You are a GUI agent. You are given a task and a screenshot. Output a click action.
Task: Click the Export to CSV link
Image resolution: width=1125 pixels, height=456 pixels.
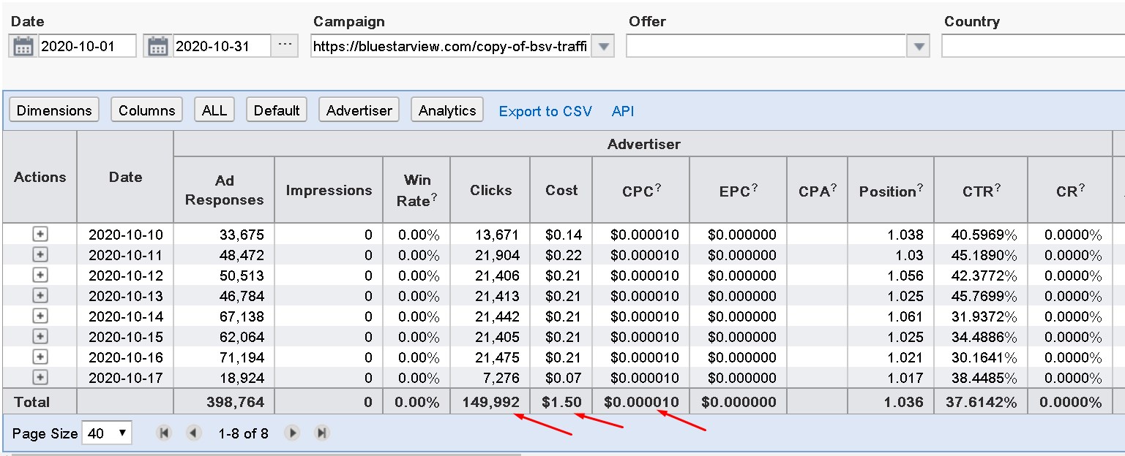[x=545, y=111]
